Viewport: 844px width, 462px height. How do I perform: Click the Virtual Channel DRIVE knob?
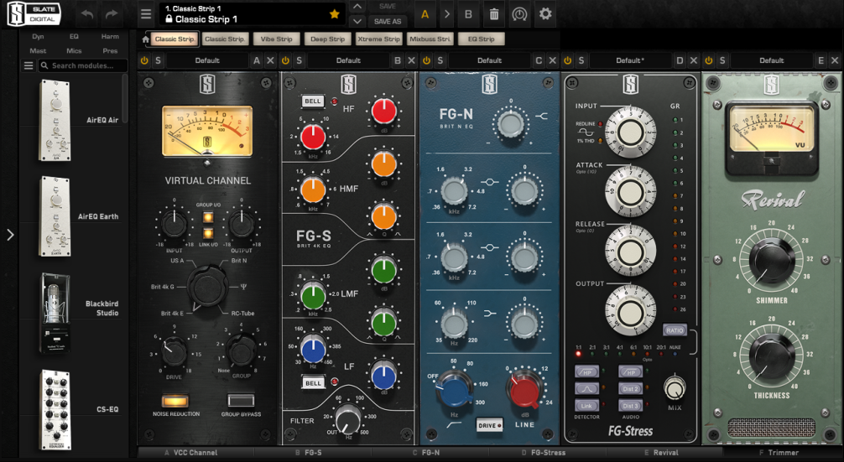(x=174, y=351)
